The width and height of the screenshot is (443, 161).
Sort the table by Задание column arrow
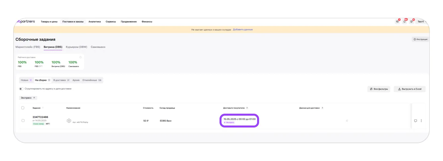43,108
